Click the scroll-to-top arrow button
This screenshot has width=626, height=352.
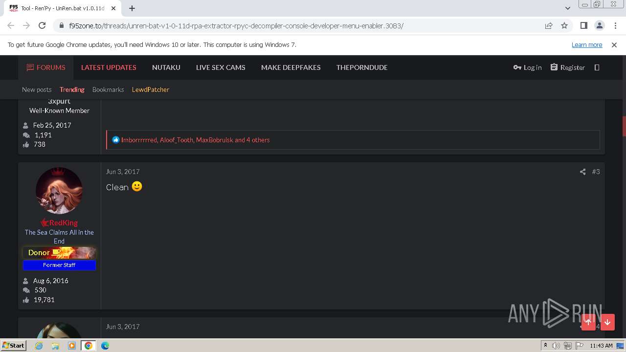coord(588,322)
